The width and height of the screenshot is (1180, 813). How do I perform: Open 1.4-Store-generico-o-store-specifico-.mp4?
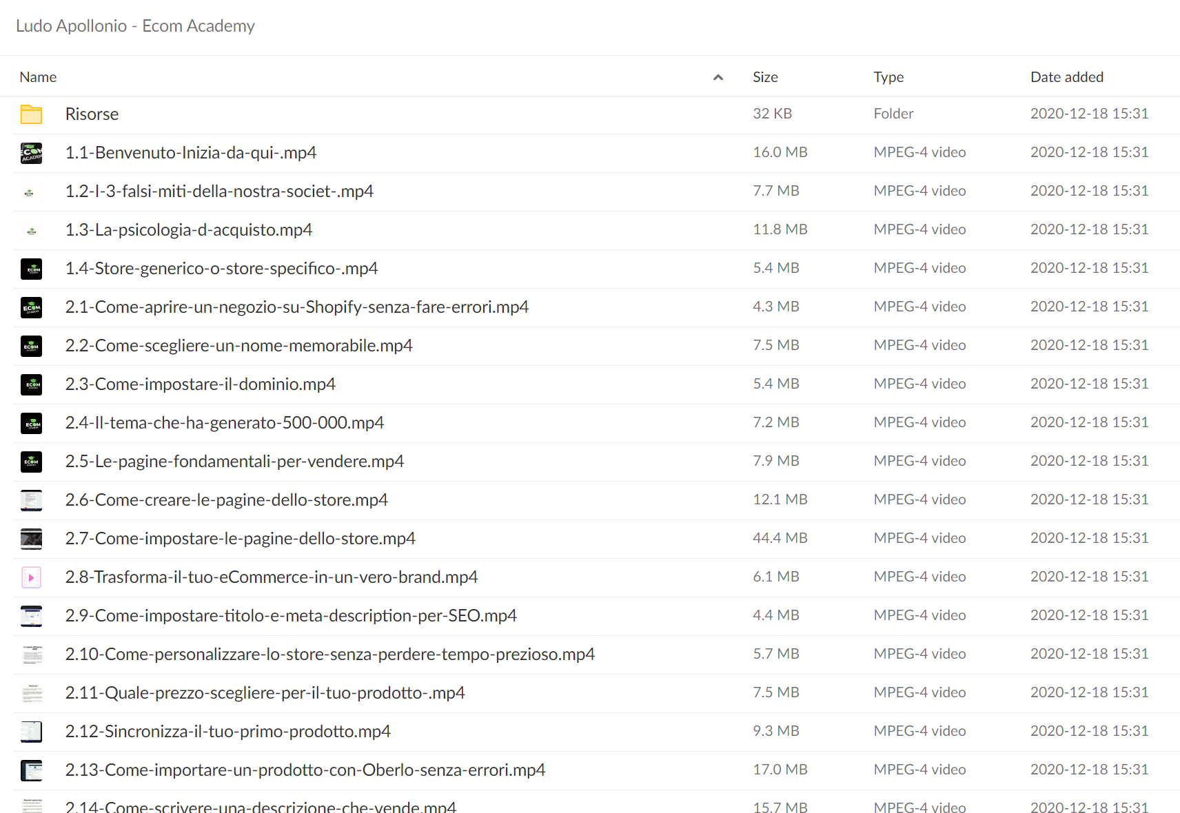click(221, 268)
